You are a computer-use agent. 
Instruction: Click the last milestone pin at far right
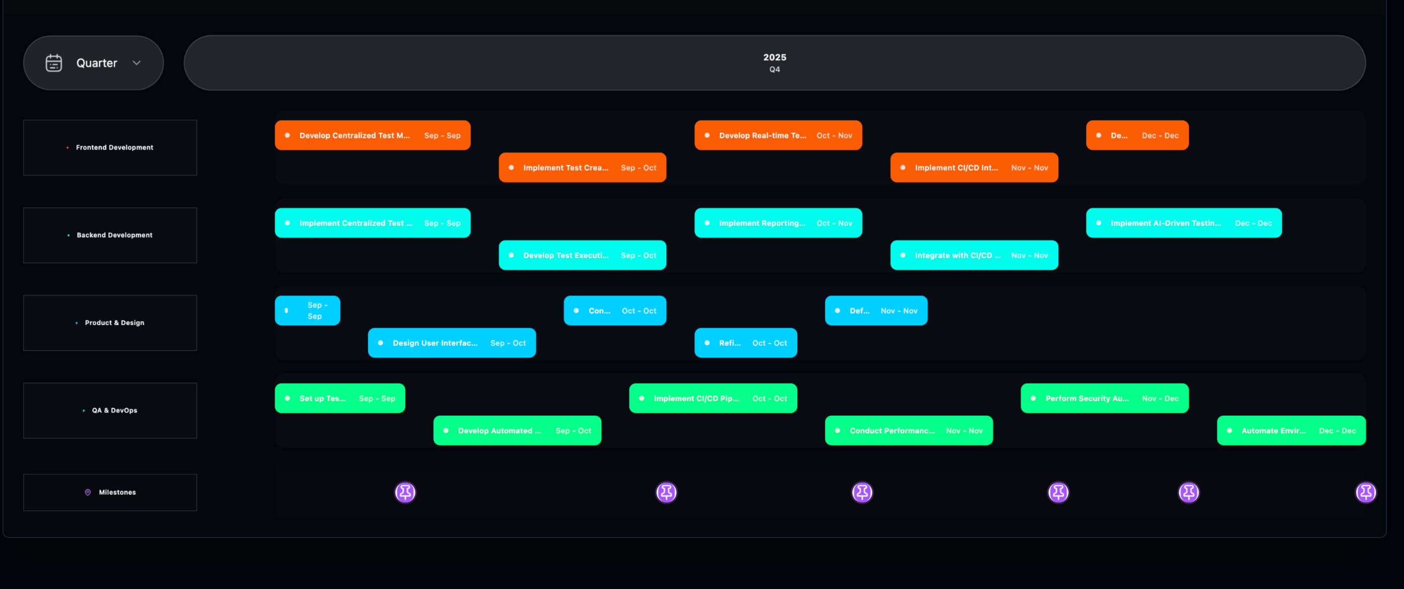pos(1365,492)
